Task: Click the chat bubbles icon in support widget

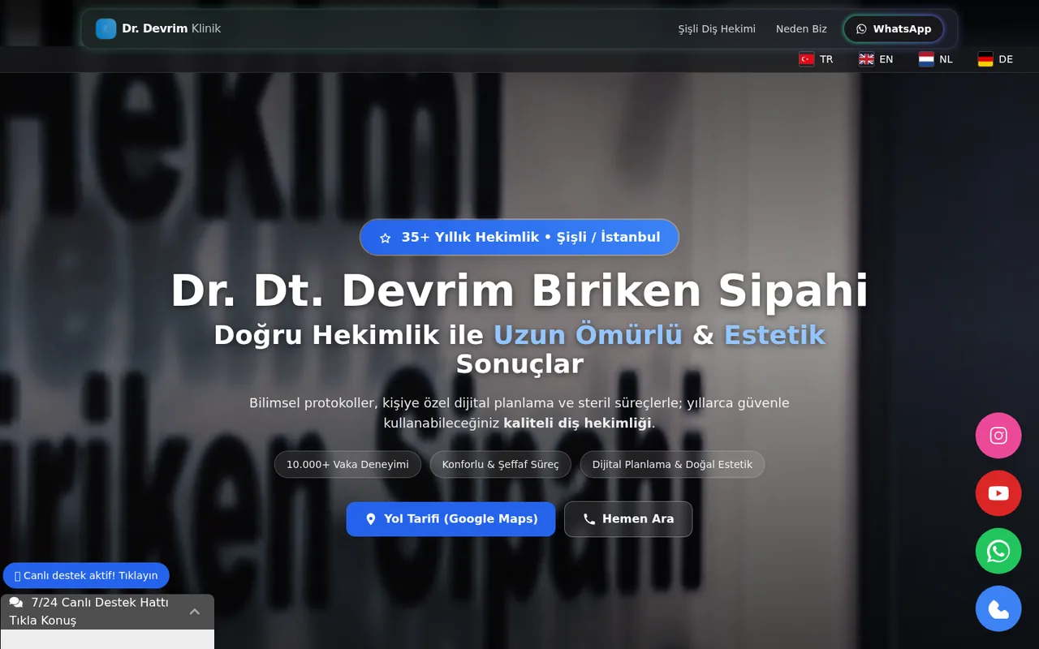Action: [16, 603]
